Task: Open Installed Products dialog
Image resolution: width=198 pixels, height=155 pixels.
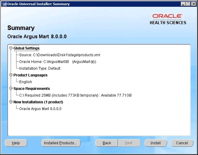Action: click(61, 143)
